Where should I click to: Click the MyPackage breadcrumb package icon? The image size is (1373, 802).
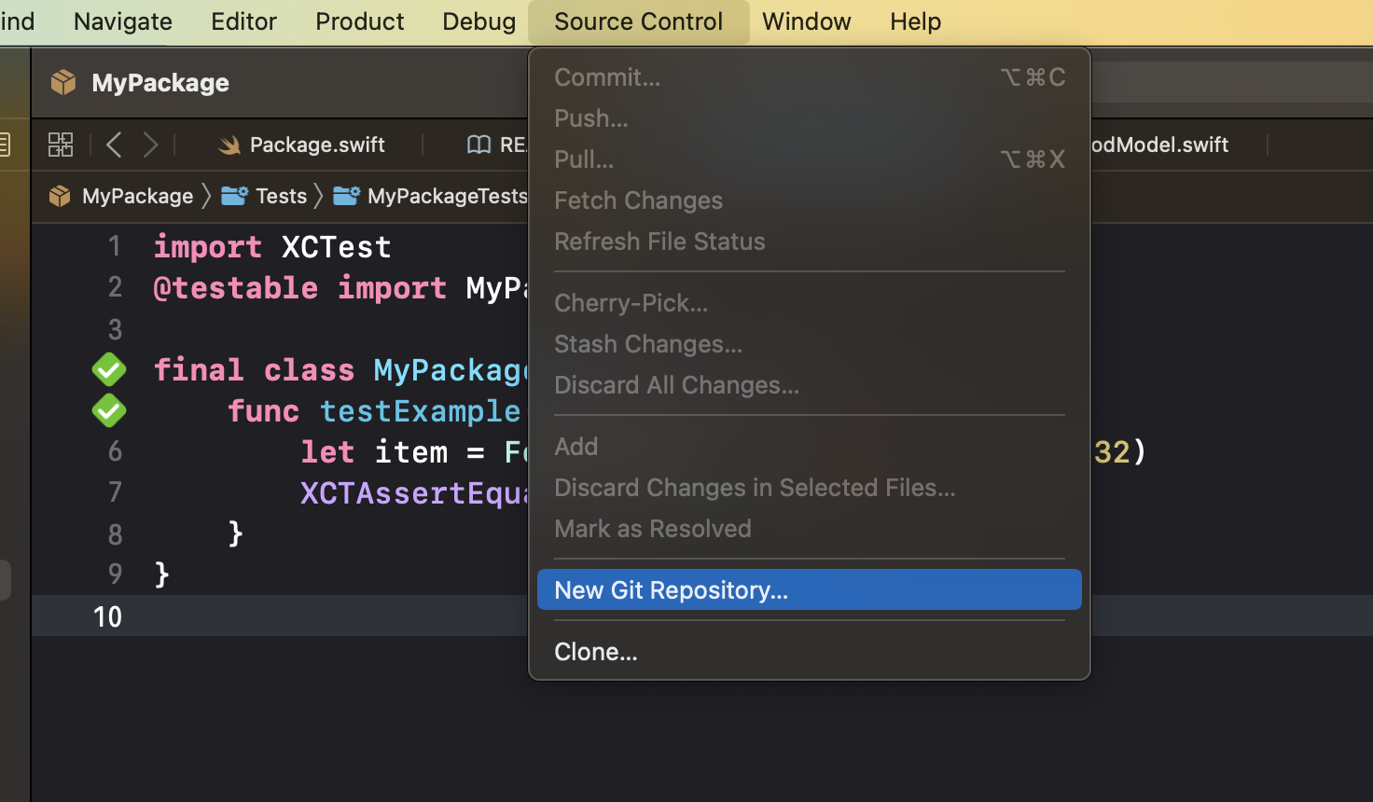pyautogui.click(x=60, y=196)
